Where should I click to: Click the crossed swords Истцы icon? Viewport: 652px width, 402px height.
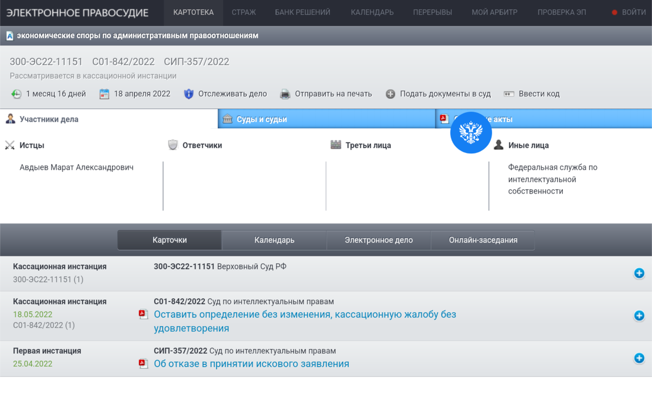click(x=10, y=145)
